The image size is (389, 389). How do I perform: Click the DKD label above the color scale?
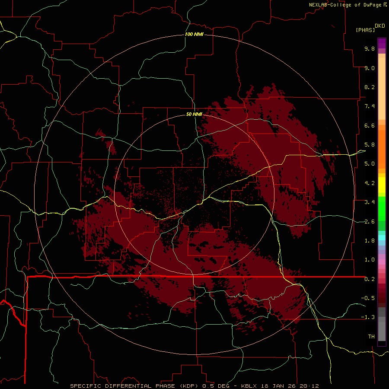(380, 26)
